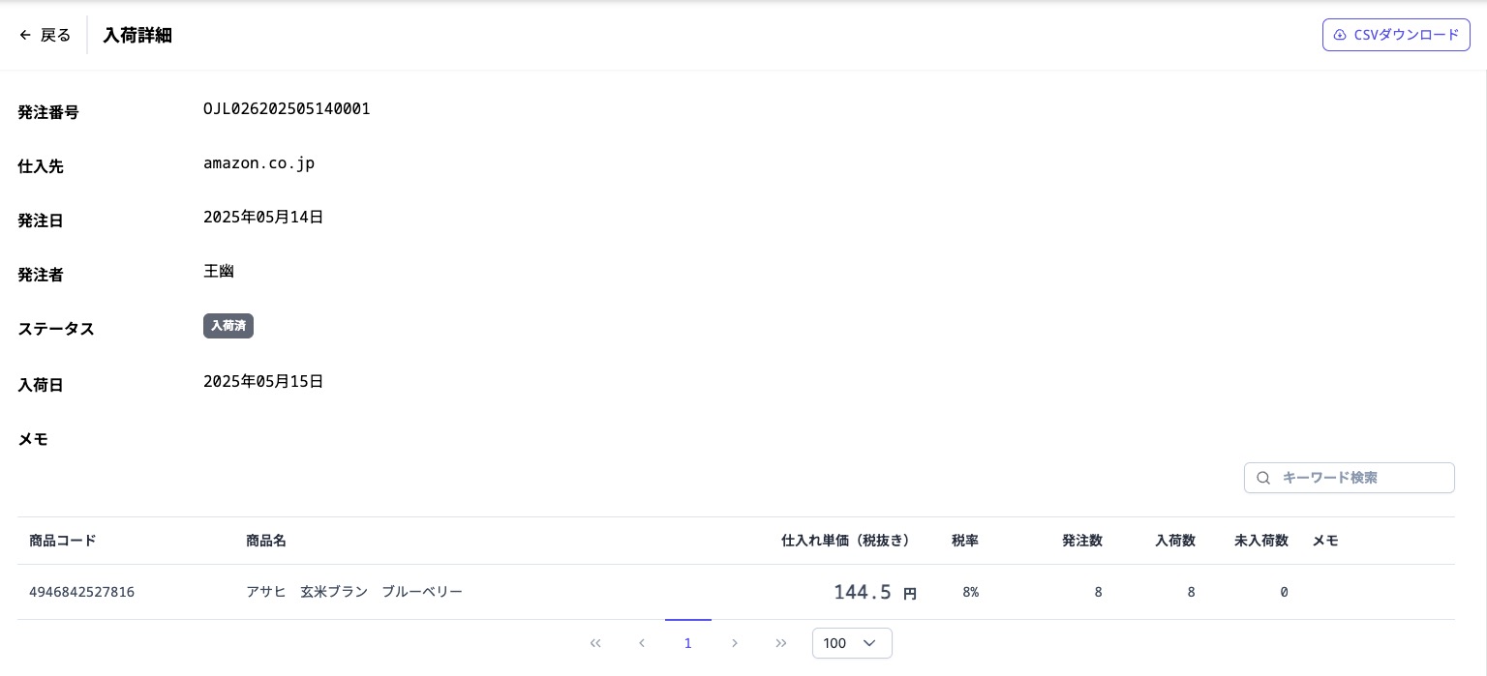The height and width of the screenshot is (676, 1487).
Task: Click the 商品名 column header
Action: (x=266, y=541)
